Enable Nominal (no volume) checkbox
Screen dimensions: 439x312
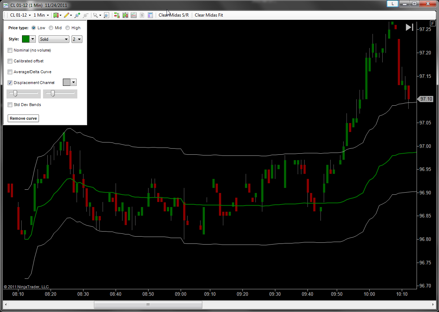click(10, 50)
